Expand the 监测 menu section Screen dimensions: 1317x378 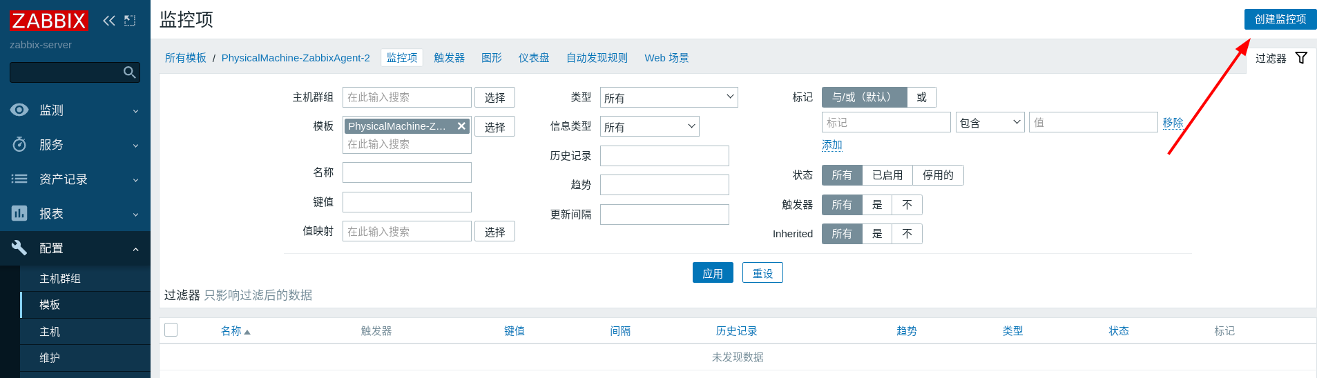tap(135, 110)
